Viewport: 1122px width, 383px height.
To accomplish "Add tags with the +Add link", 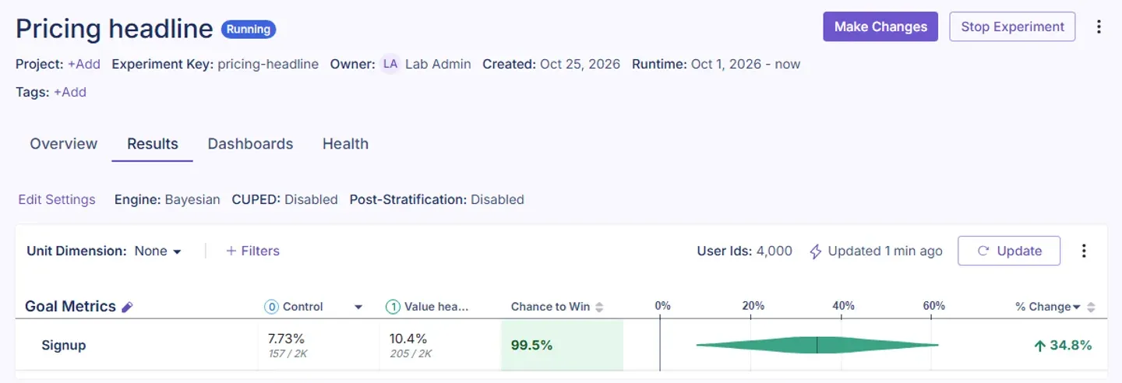I will (70, 92).
